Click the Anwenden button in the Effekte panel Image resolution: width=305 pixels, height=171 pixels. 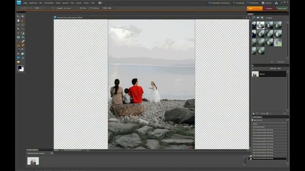tap(281, 62)
